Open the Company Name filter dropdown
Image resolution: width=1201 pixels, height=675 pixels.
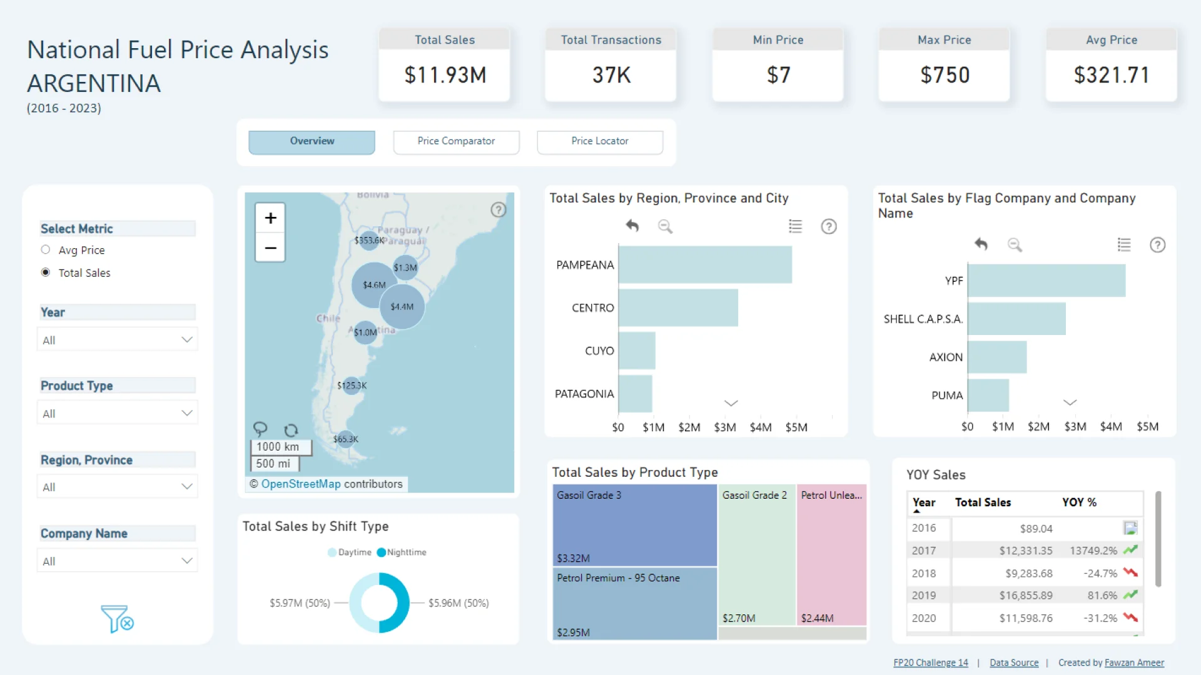(x=117, y=561)
